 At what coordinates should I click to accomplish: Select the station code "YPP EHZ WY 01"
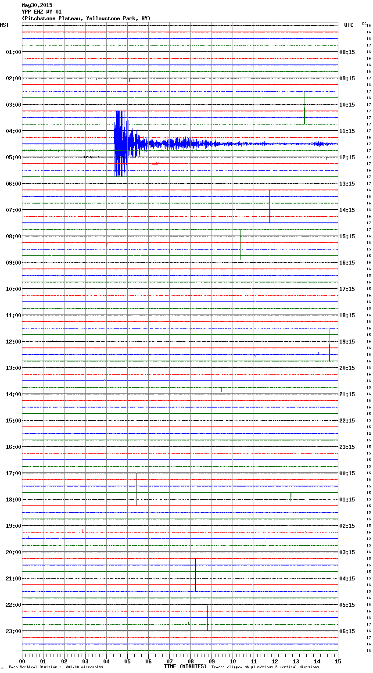coord(42,12)
